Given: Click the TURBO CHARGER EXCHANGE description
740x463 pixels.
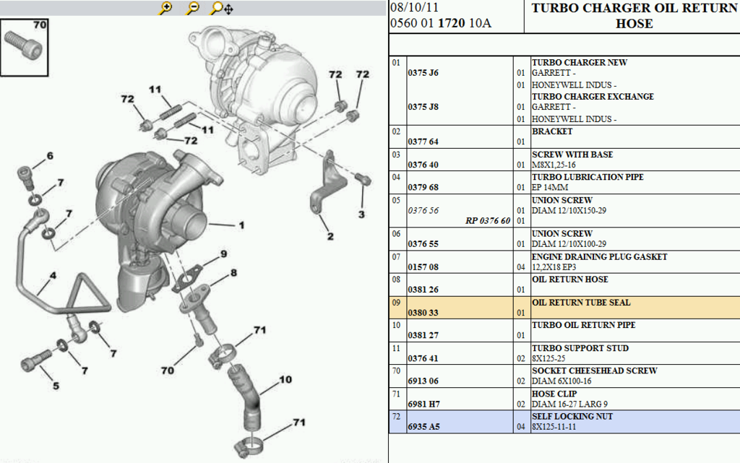Looking at the screenshot, I should [x=593, y=96].
